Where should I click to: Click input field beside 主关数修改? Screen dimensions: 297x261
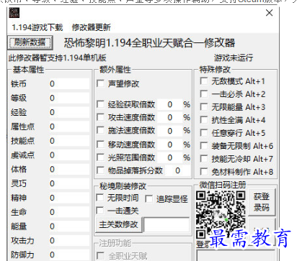click(x=167, y=225)
